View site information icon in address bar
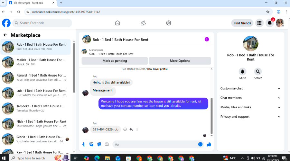The width and height of the screenshot is (290, 161). 28,12
